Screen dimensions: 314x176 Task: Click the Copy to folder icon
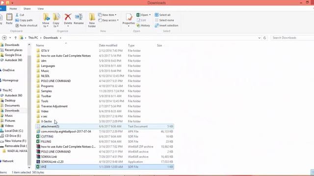point(56,17)
